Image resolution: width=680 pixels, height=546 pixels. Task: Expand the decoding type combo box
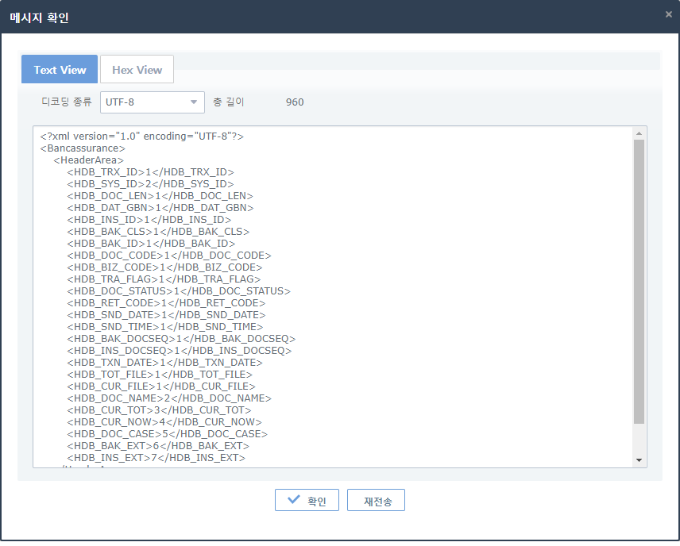click(x=152, y=102)
